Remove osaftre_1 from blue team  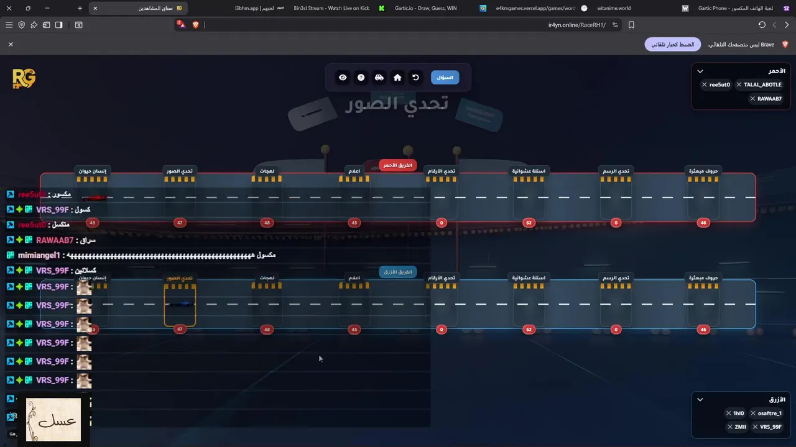click(x=753, y=413)
